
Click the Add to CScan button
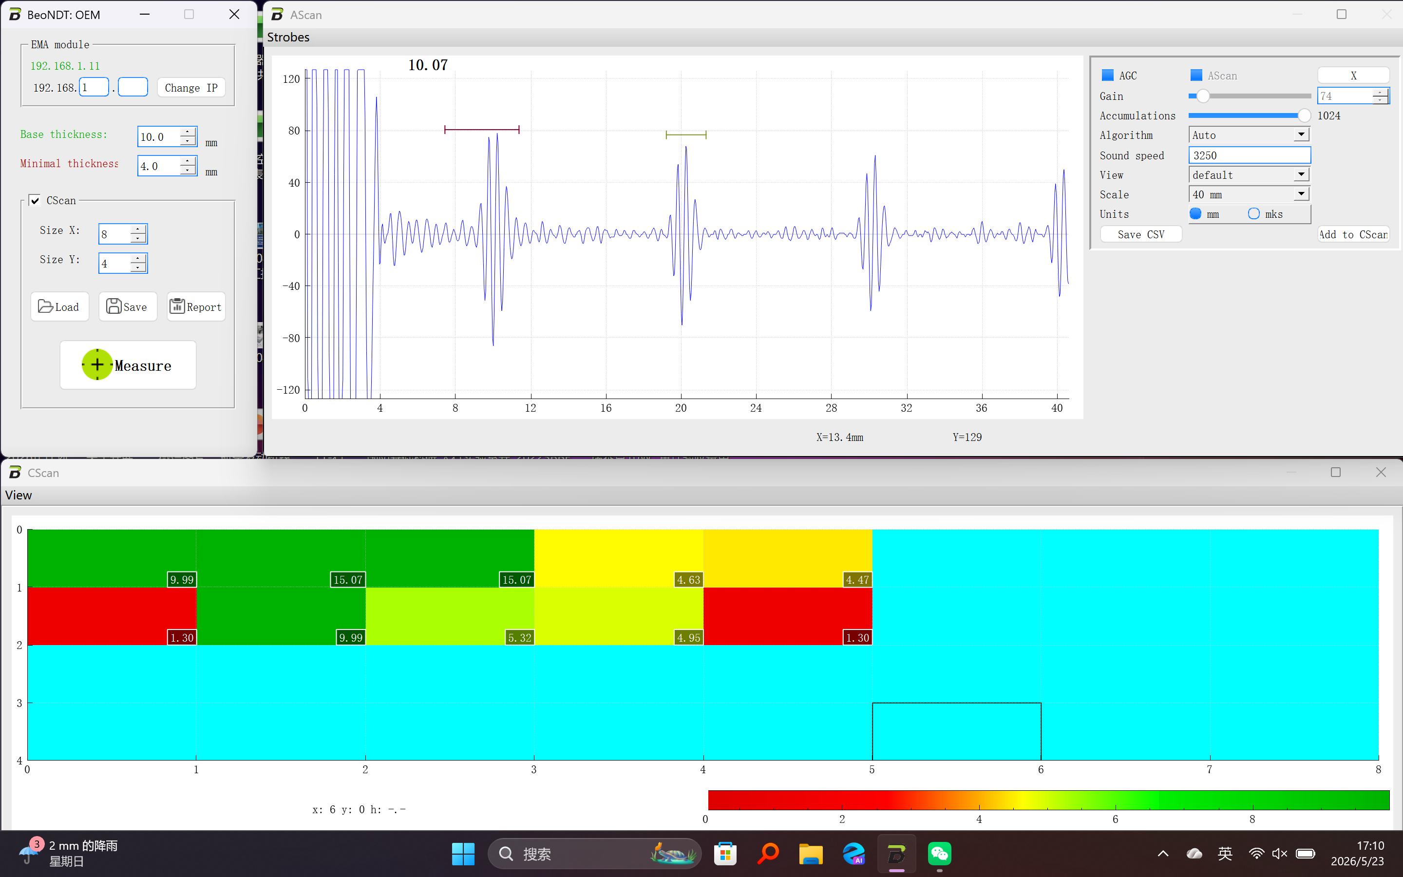(1353, 234)
